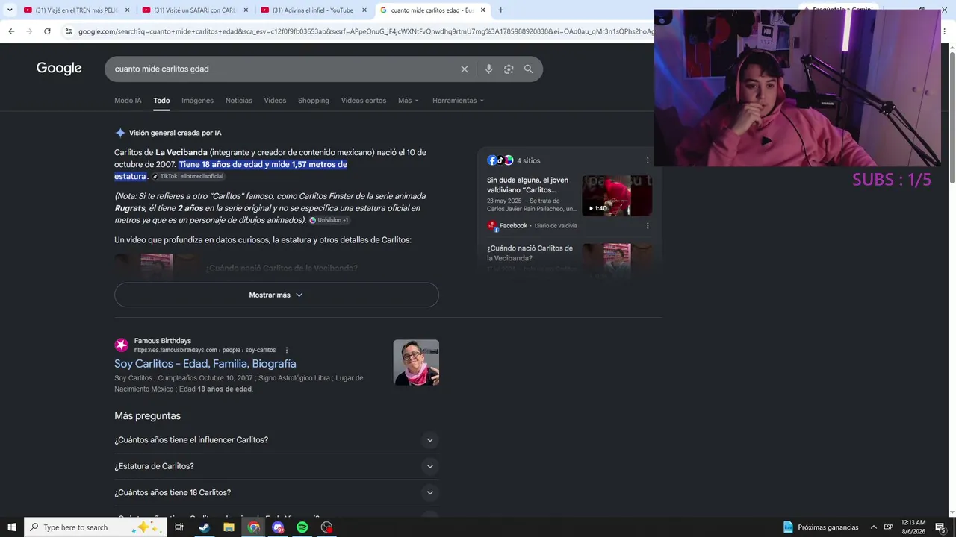The image size is (956, 537).
Task: Open '¿Cuándo nació Carlitos de la Vecibanda?' side result
Action: tap(530, 253)
